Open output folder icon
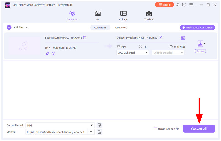The width and height of the screenshot is (221, 141). [99, 132]
